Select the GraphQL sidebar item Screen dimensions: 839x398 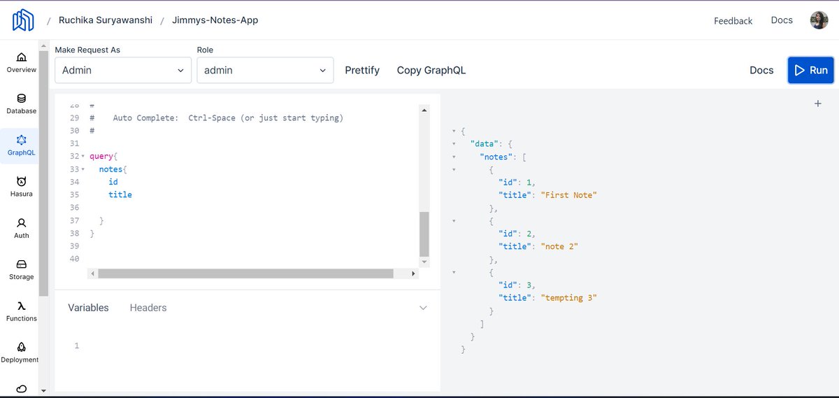point(22,145)
